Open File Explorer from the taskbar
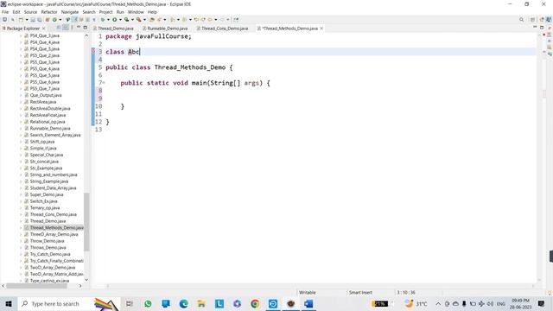 (201, 303)
